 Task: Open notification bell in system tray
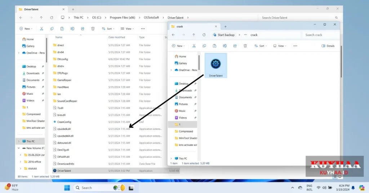[353, 188]
